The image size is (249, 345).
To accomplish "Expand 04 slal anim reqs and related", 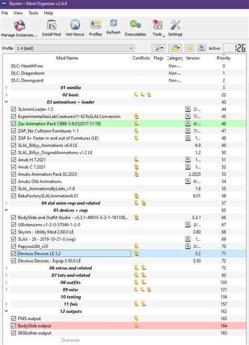I will tap(6, 203).
